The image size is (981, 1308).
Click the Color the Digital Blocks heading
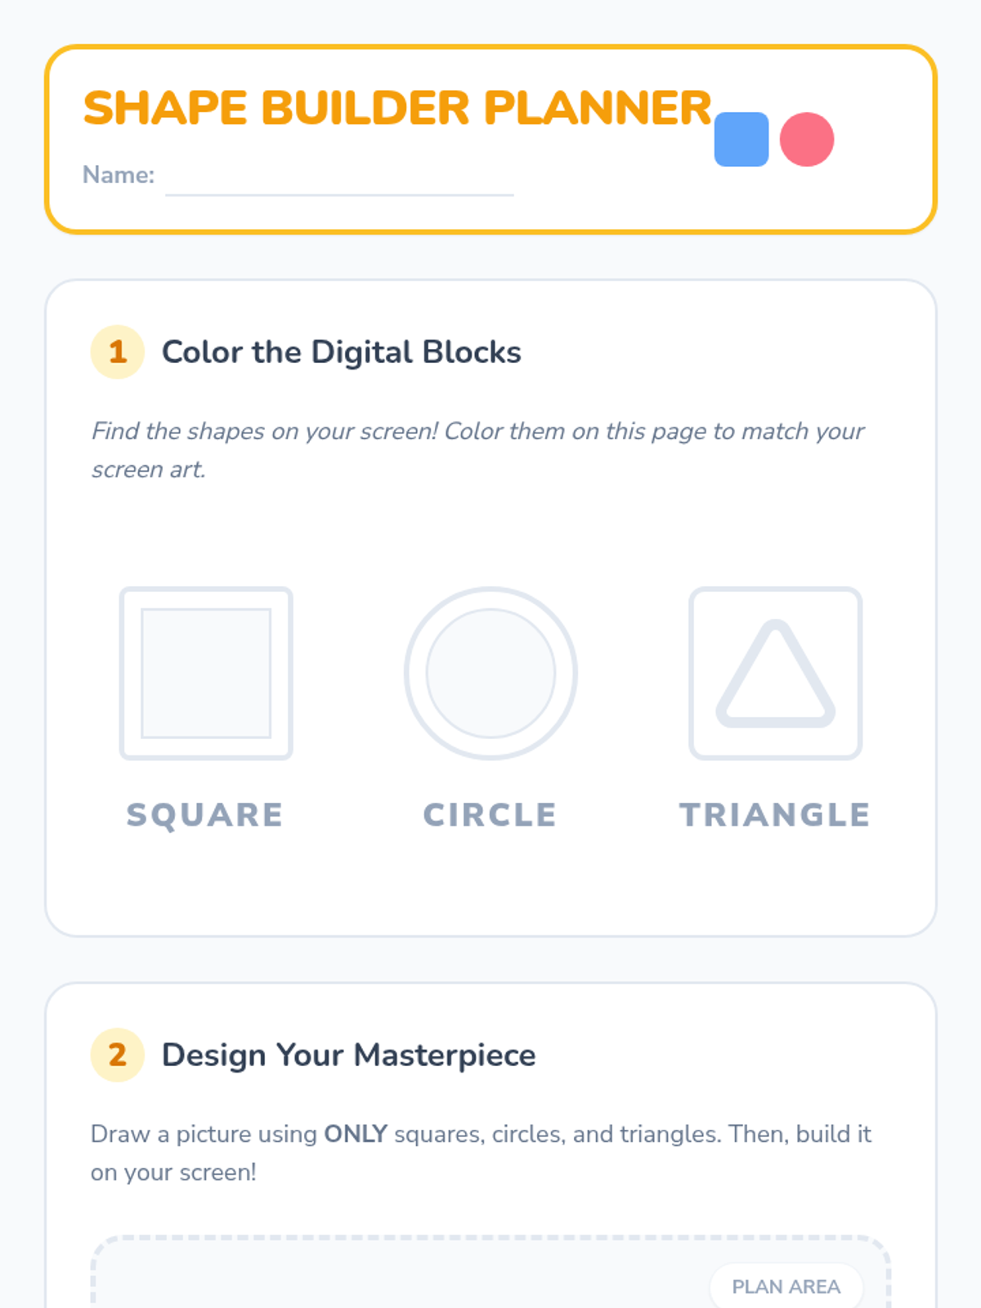pos(341,352)
